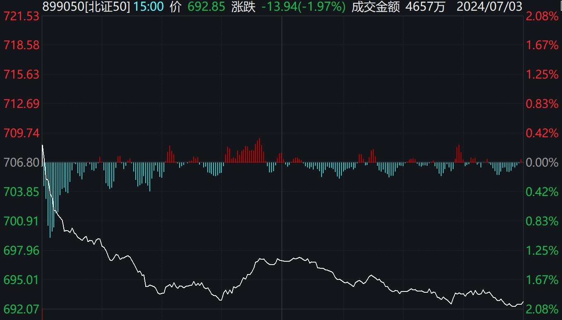The image size is (562, 320).
Task: Click the red 0.83% percent label
Action: click(542, 103)
